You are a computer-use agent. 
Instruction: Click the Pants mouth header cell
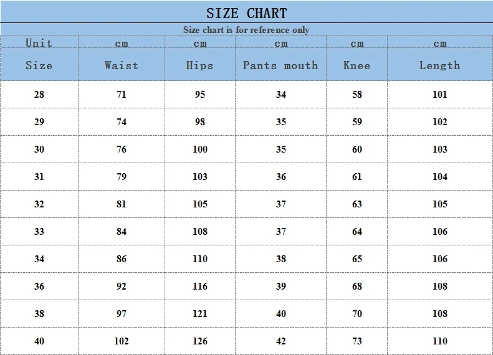(280, 65)
